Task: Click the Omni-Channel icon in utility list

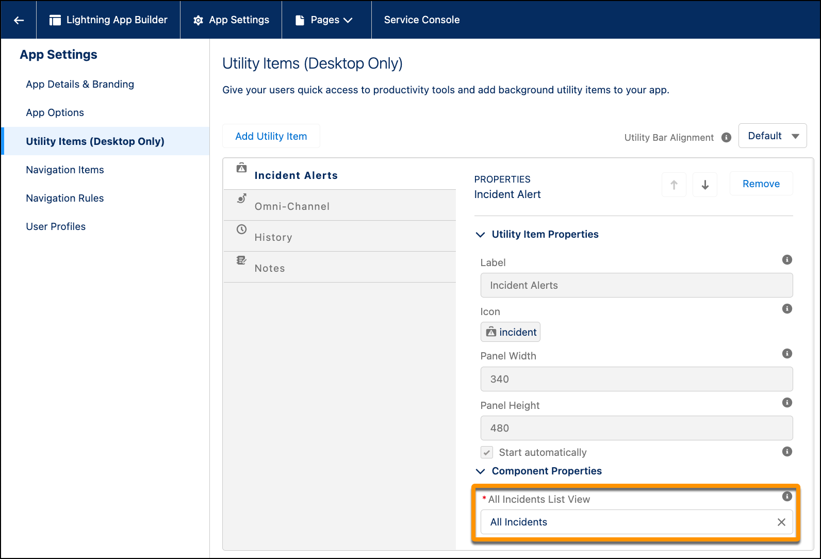Action: click(x=241, y=199)
